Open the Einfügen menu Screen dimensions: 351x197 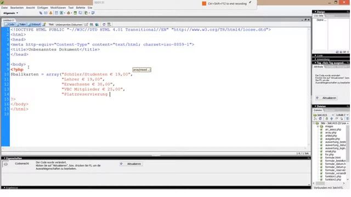tap(43, 8)
